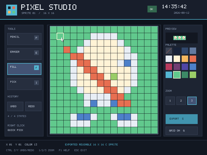The image size is (207, 155).
Task: Choose the selected mint green palette swatch
Action: point(177,75)
